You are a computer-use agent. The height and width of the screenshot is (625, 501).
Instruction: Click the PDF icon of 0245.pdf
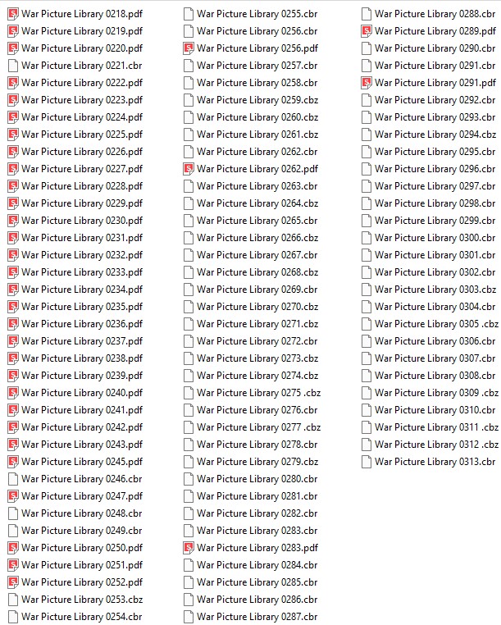[13, 462]
